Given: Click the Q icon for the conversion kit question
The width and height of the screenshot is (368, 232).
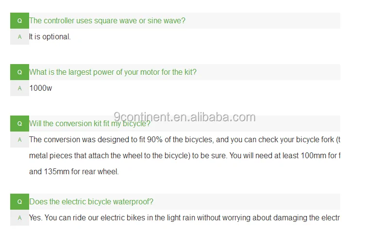Looking at the screenshot, I should [x=19, y=124].
